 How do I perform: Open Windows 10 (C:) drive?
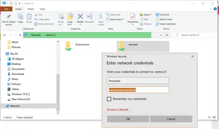(18, 94)
